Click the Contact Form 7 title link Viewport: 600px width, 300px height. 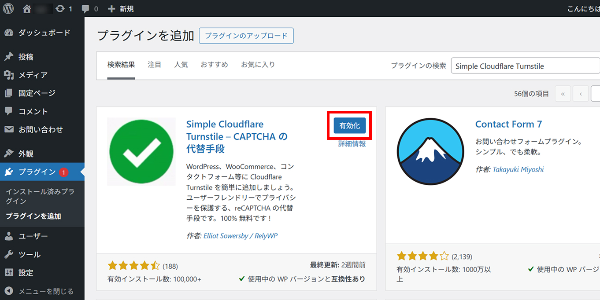(508, 124)
